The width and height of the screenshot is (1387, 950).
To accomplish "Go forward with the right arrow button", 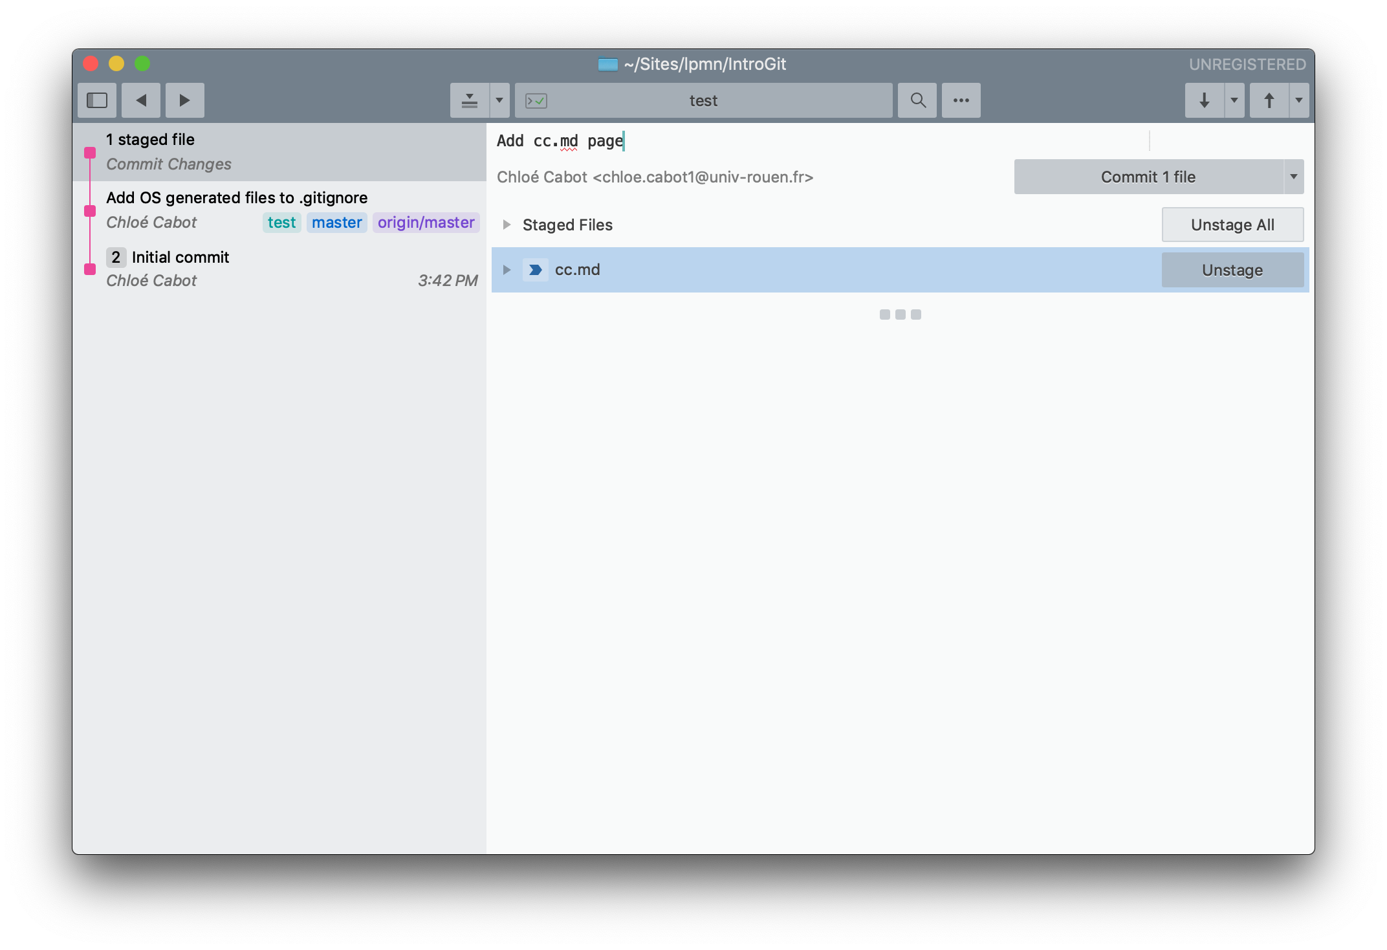I will click(185, 100).
